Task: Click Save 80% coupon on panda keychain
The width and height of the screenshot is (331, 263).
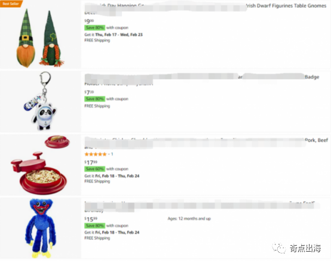Action: point(95,99)
